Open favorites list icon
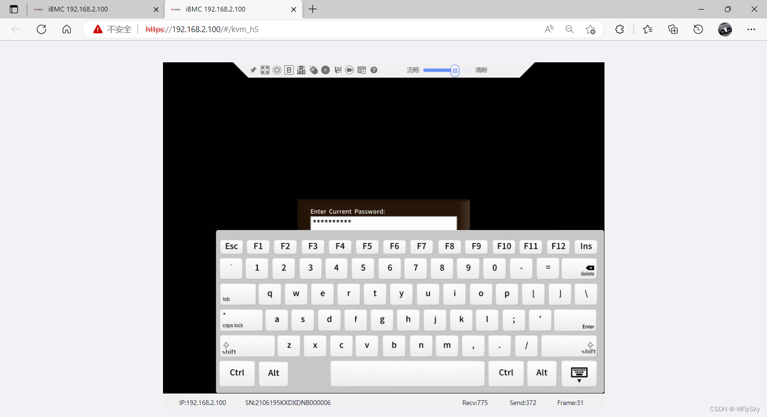 [x=648, y=29]
